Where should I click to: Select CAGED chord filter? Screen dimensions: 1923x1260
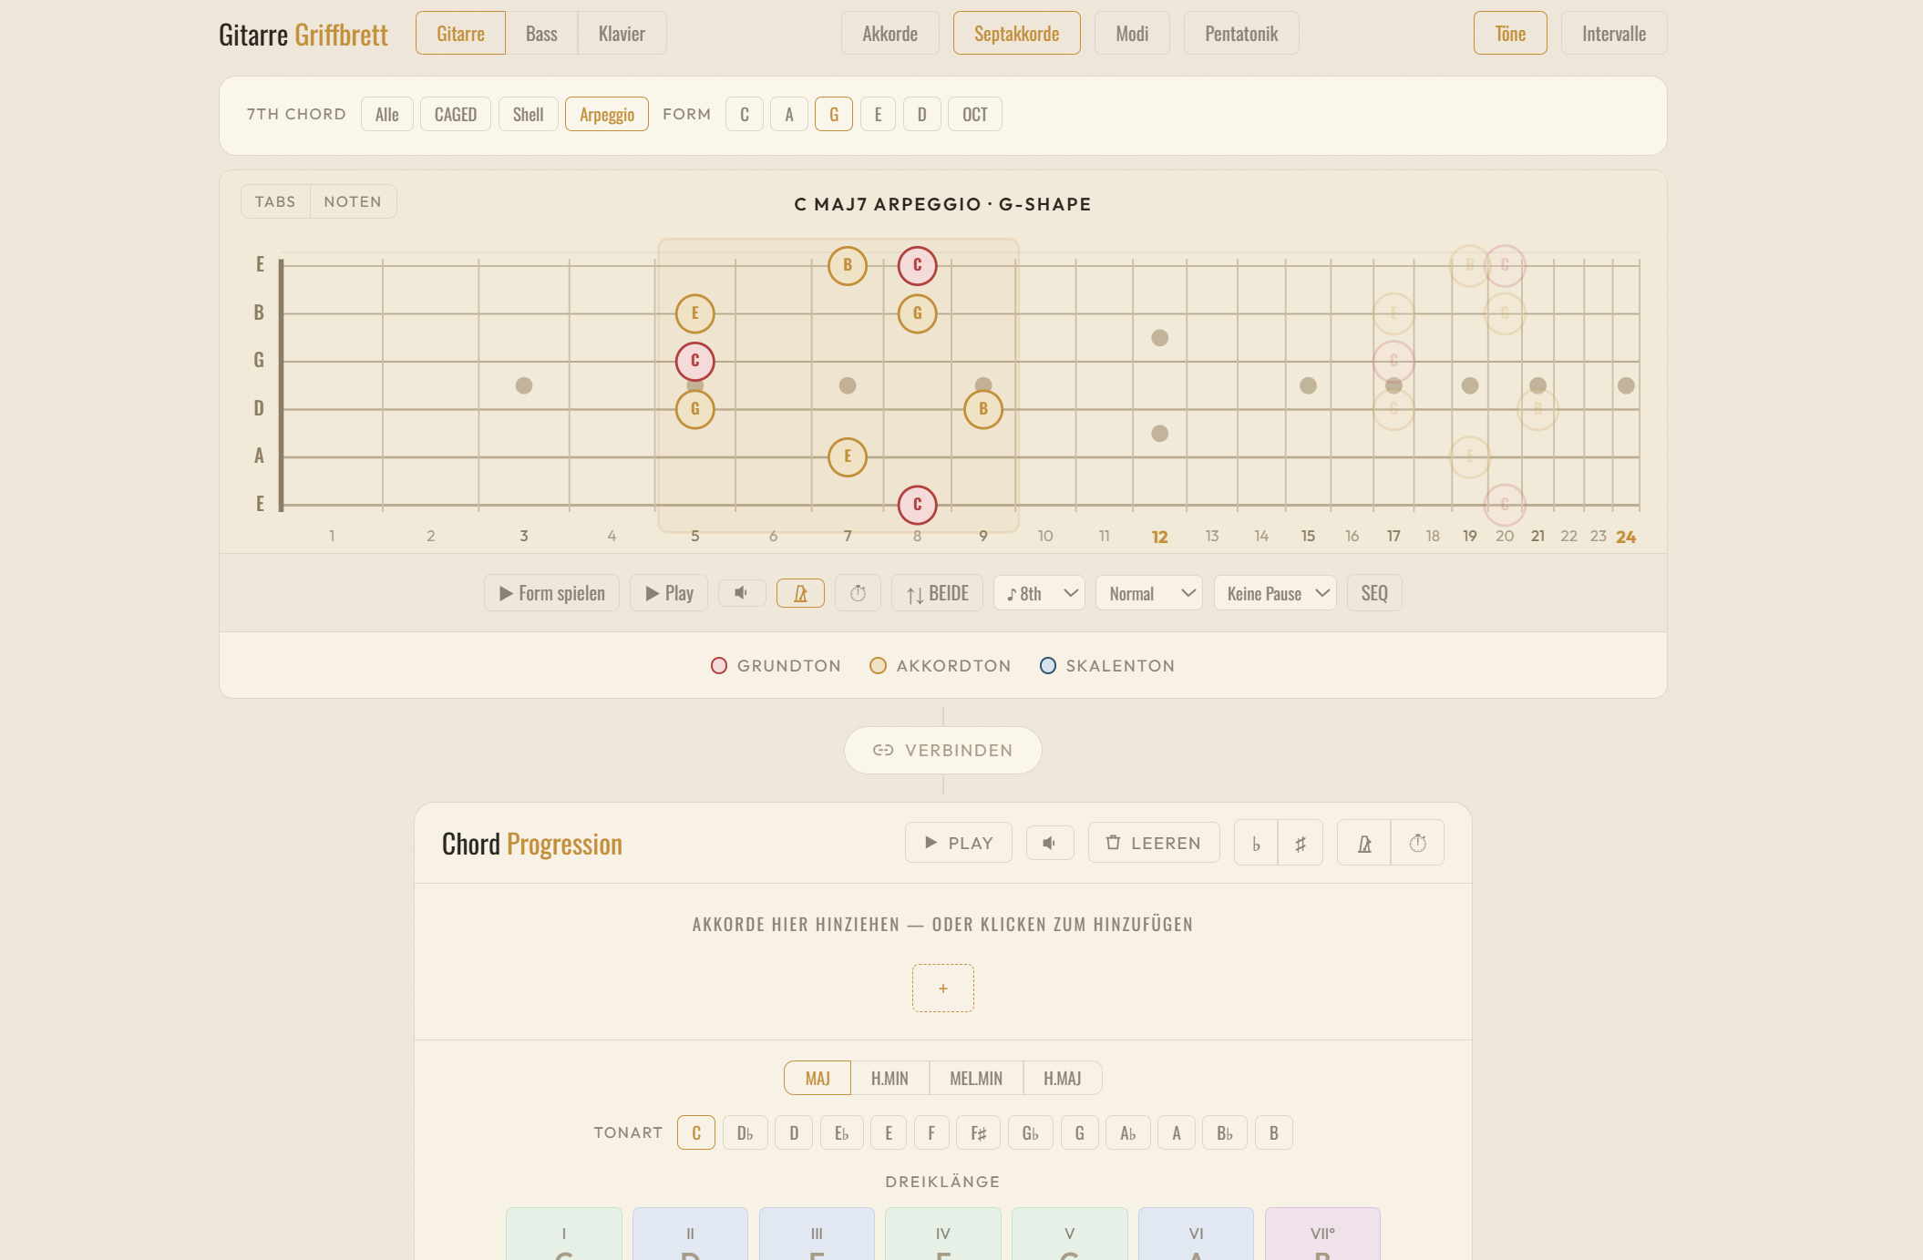pyautogui.click(x=456, y=114)
